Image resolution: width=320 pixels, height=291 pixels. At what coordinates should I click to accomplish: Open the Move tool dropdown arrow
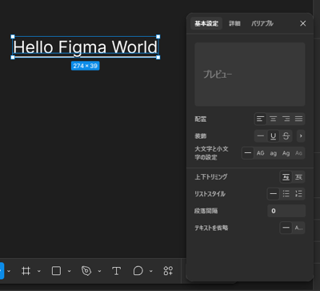coord(9,271)
